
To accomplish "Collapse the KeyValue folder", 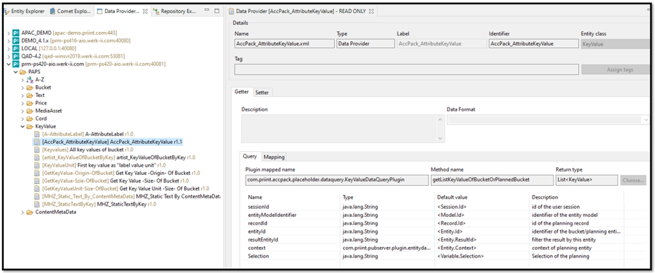I will (x=22, y=126).
